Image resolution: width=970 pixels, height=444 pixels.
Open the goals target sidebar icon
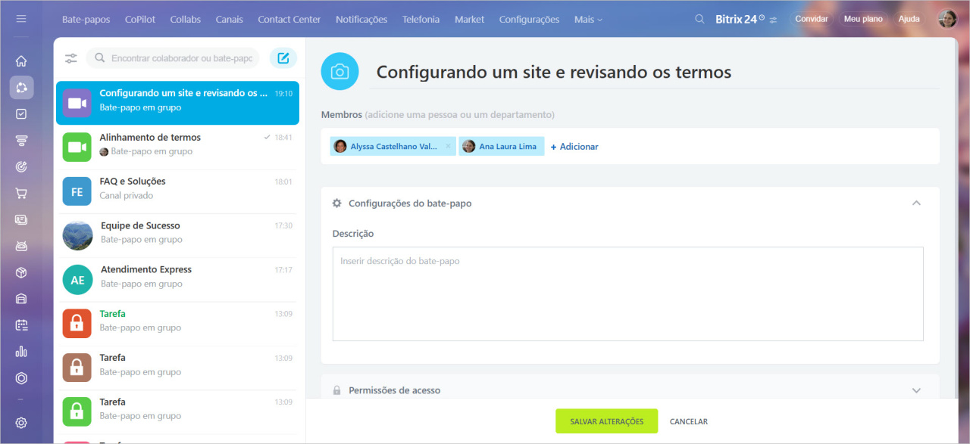click(x=21, y=167)
